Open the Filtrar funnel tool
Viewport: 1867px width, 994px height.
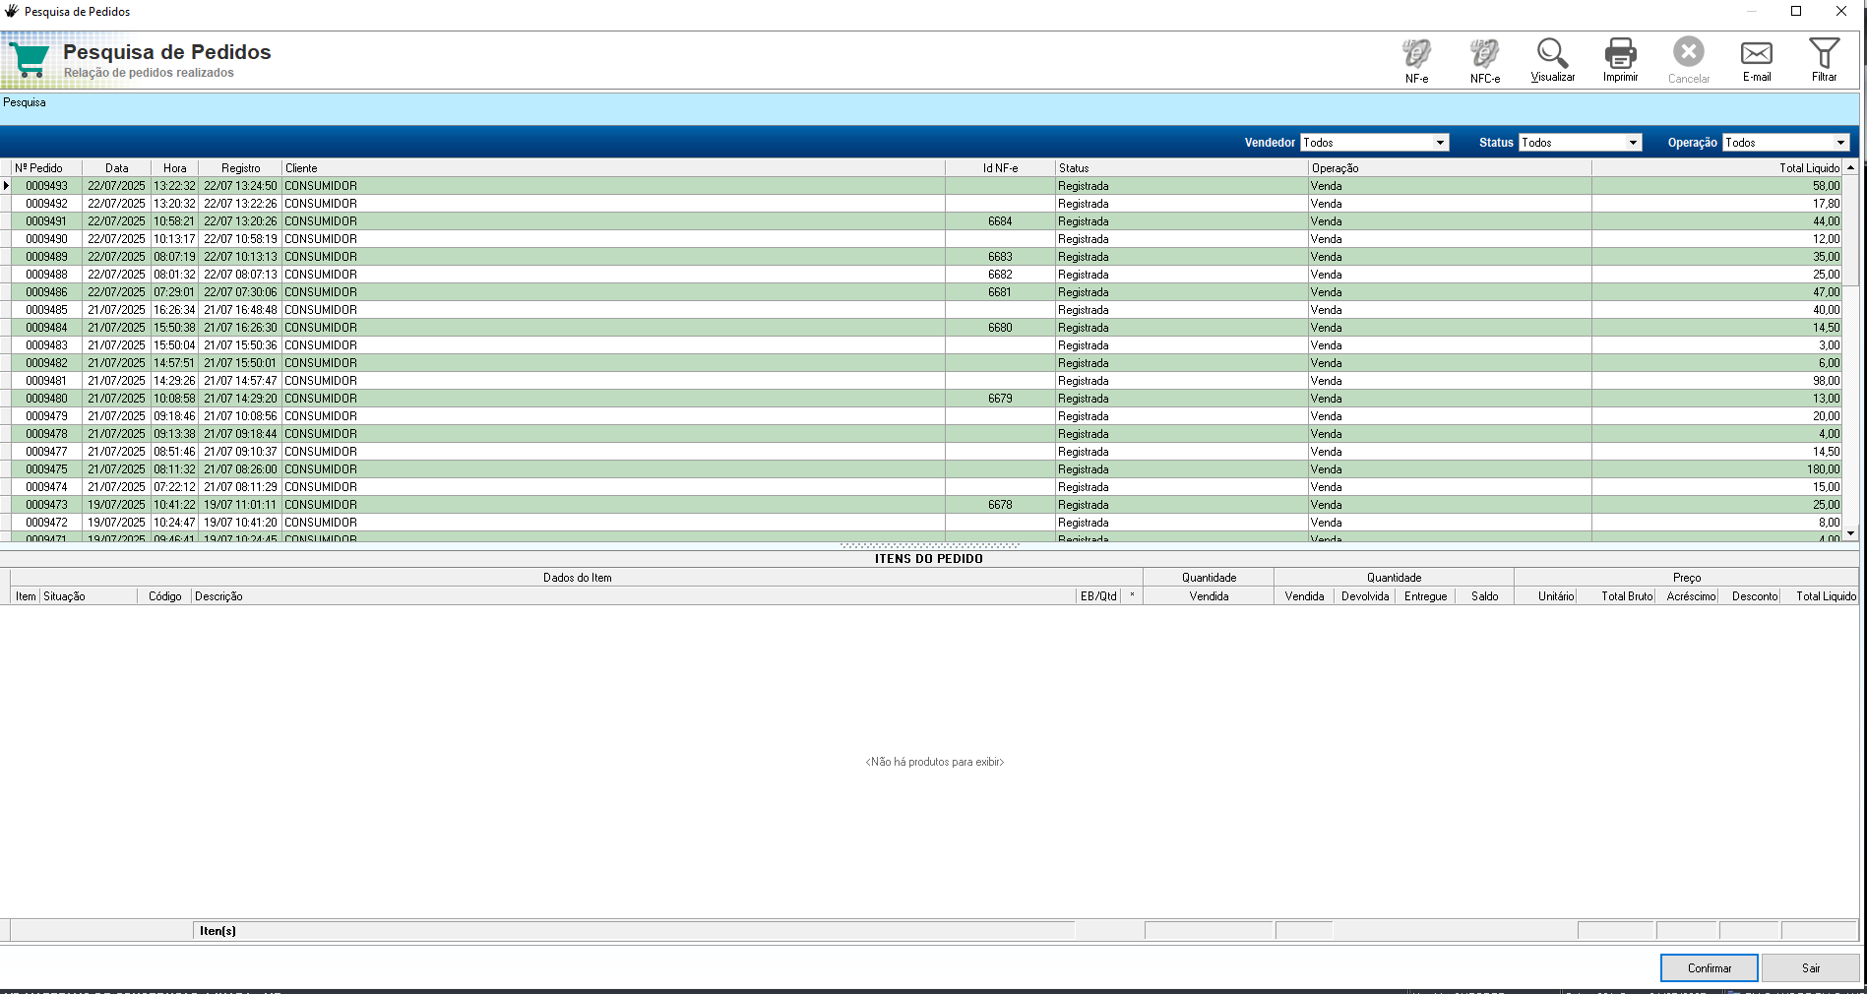(1824, 60)
